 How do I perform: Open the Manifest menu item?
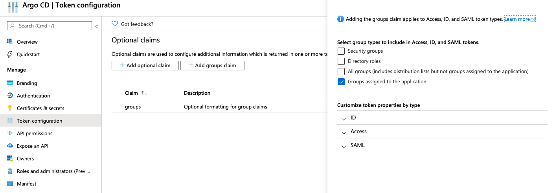click(x=27, y=184)
